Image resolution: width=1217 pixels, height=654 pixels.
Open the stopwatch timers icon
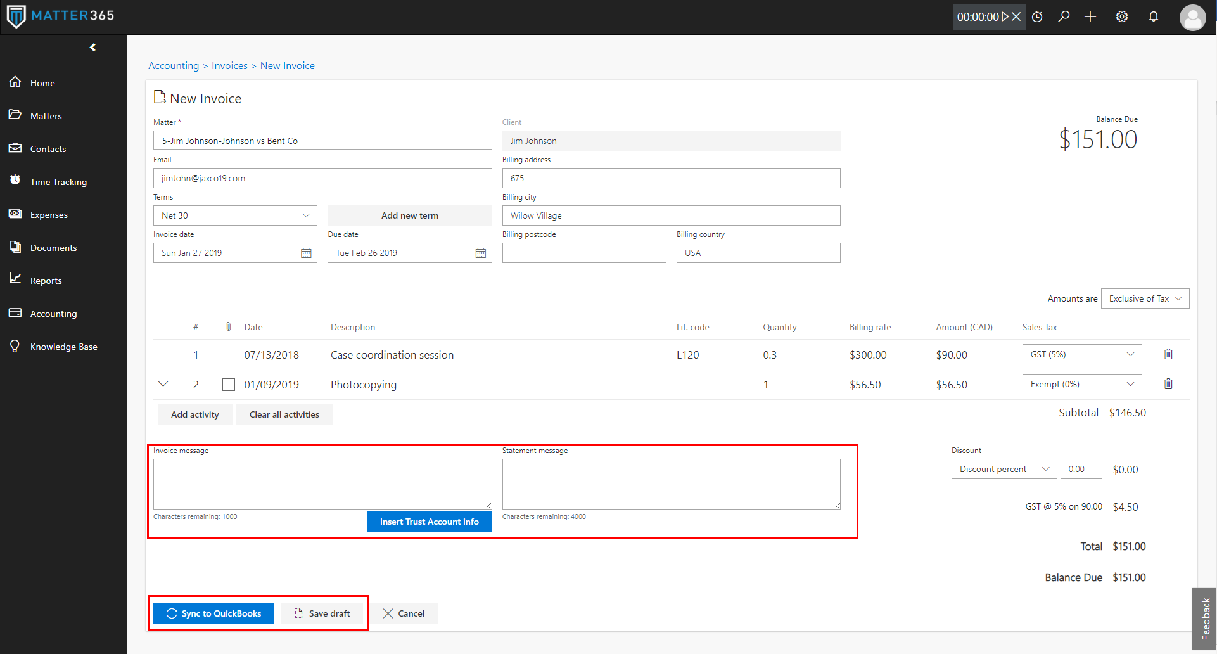point(1037,17)
